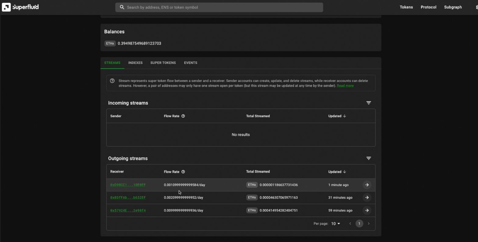The width and height of the screenshot is (478, 242).
Task: Open receiver 0xD98CC1...10E0EF address
Action: coord(128,185)
